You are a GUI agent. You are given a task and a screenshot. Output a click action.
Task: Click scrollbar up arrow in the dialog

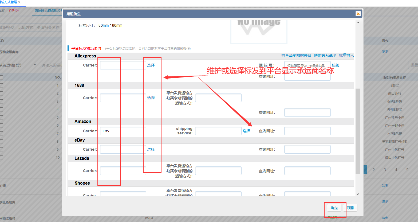click(358, 22)
